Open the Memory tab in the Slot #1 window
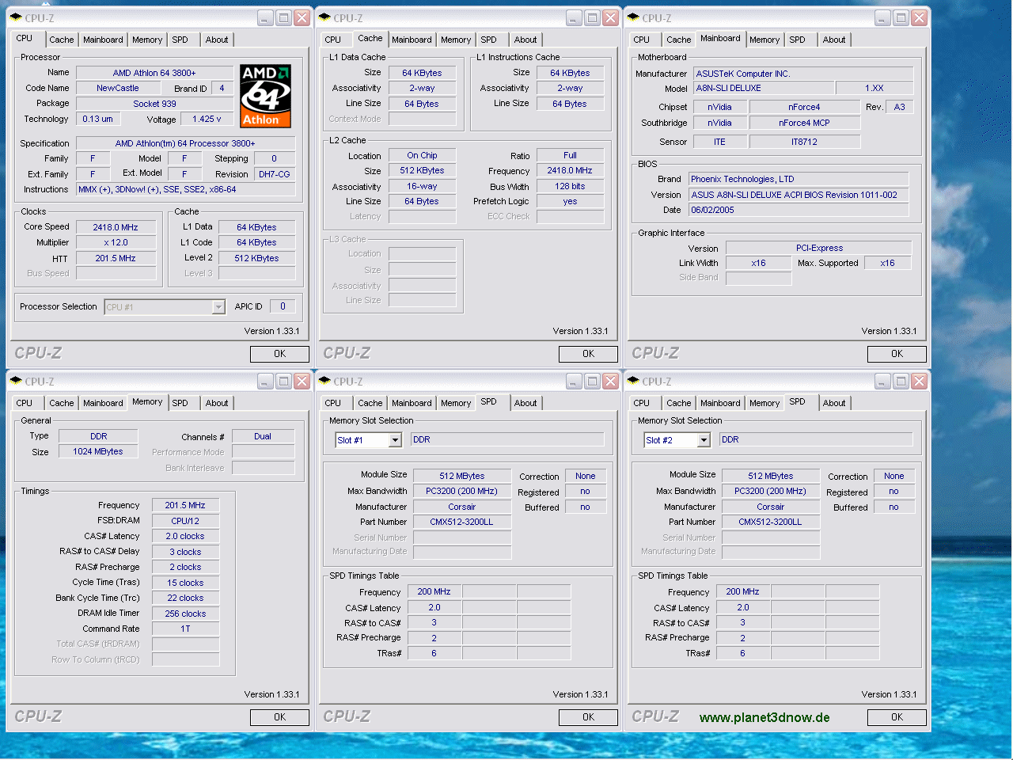 click(x=455, y=403)
